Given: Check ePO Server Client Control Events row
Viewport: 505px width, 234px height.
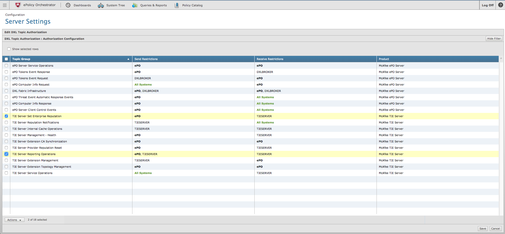Looking at the screenshot, I should pos(6,110).
